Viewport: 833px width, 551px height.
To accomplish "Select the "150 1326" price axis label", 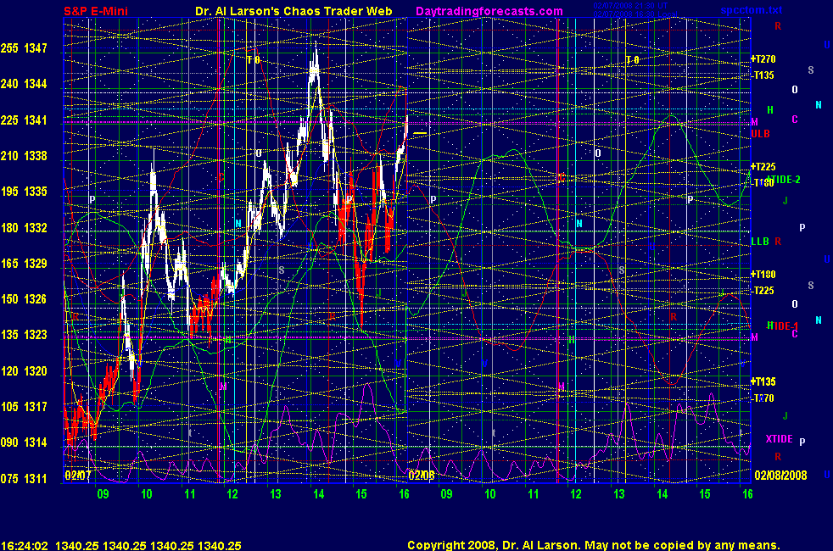I will click(24, 299).
